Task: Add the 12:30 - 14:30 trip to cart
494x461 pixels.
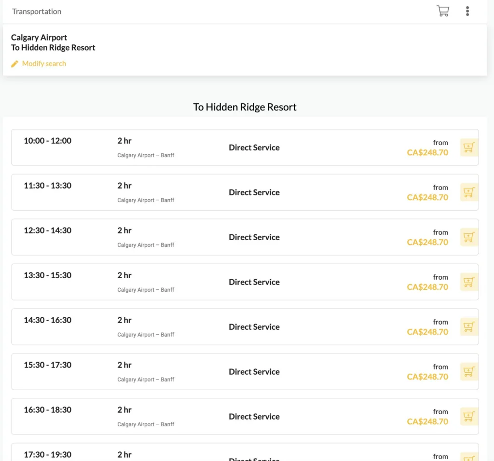Action: 469,237
